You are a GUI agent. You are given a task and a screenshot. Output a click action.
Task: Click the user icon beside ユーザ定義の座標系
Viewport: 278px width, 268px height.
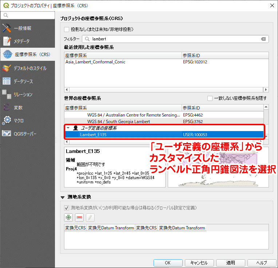pyautogui.click(x=76, y=128)
